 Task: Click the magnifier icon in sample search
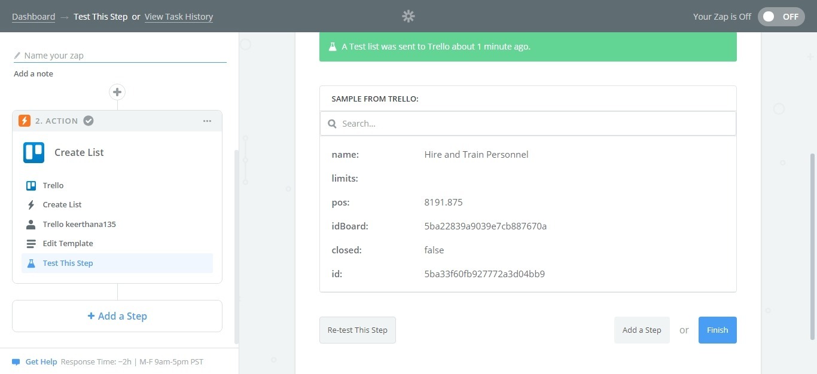[332, 124]
